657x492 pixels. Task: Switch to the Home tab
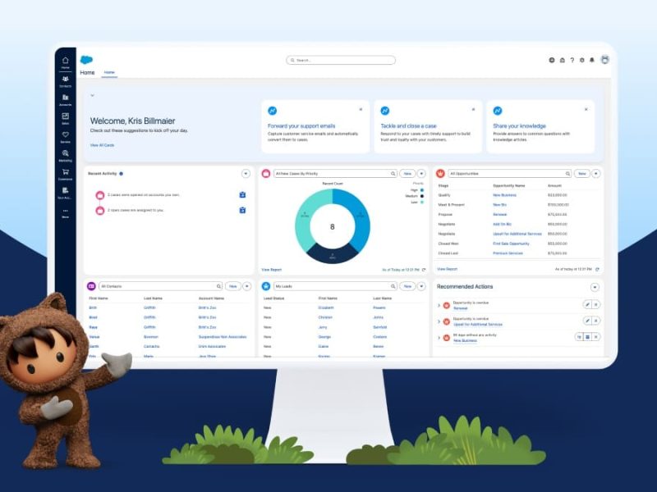coord(109,72)
